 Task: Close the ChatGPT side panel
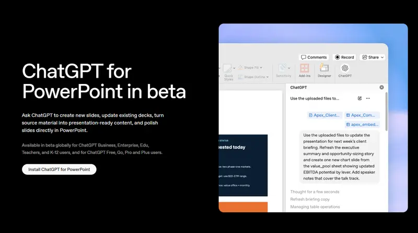click(x=381, y=87)
